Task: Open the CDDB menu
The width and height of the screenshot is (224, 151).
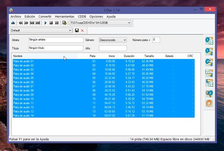Action: 82,17
